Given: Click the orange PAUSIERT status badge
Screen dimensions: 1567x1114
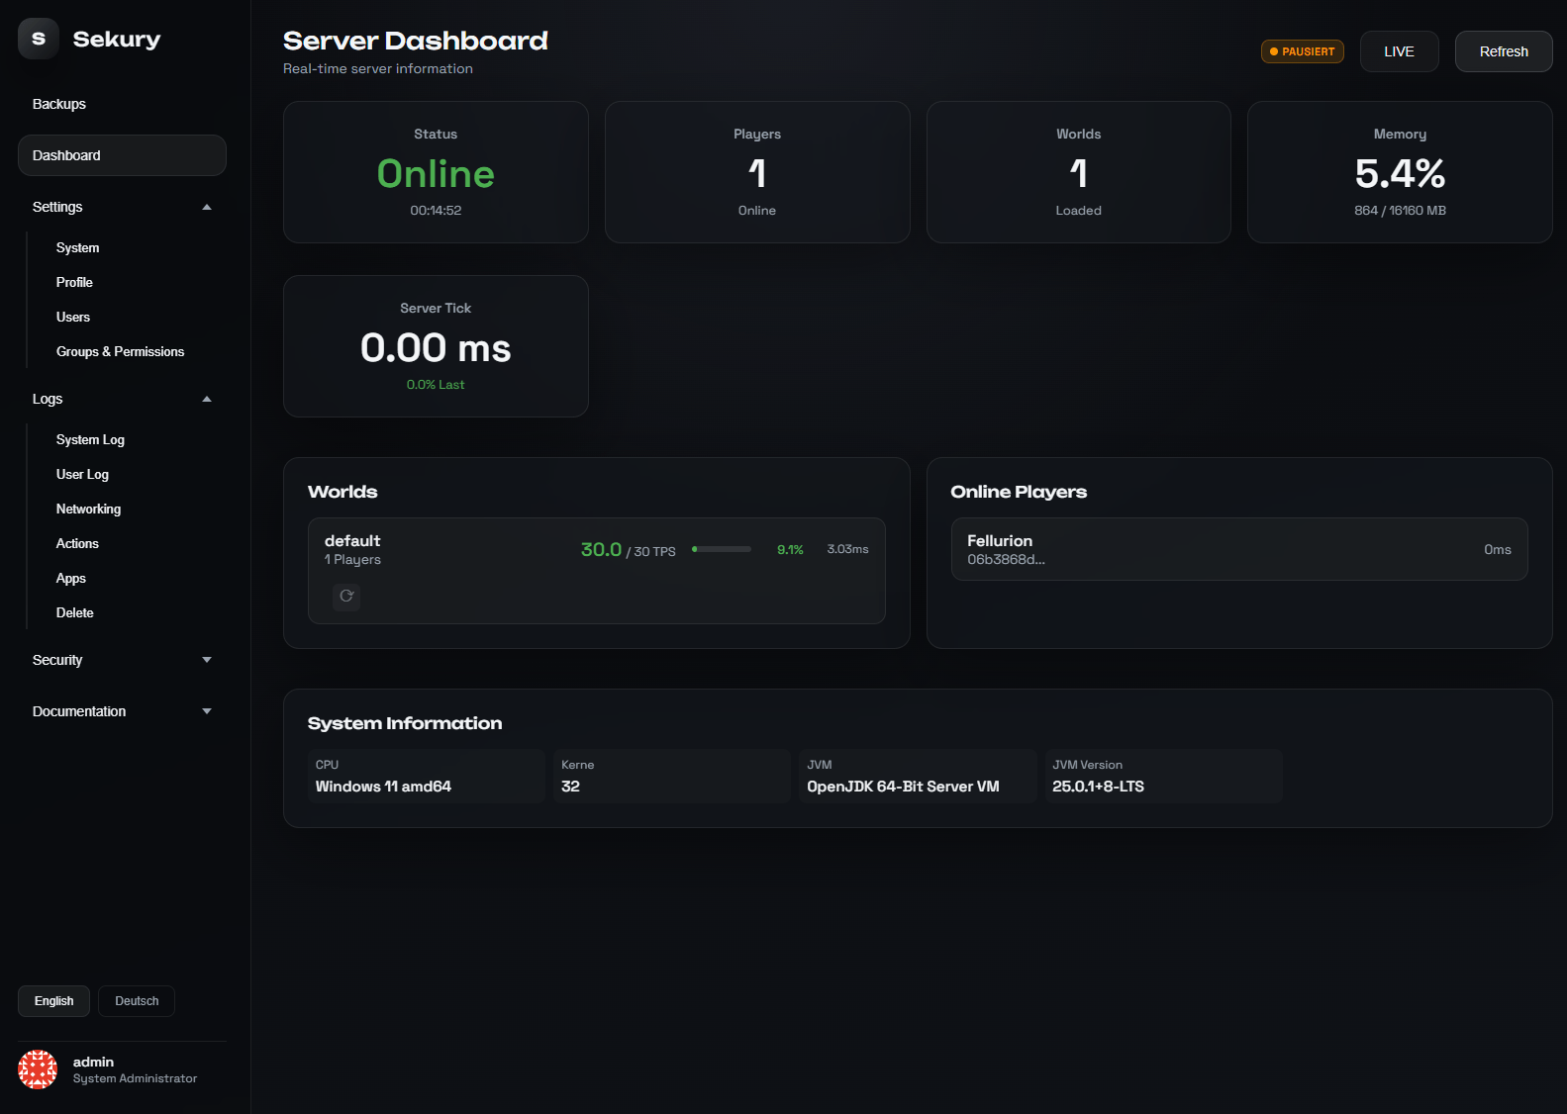Looking at the screenshot, I should pos(1302,51).
